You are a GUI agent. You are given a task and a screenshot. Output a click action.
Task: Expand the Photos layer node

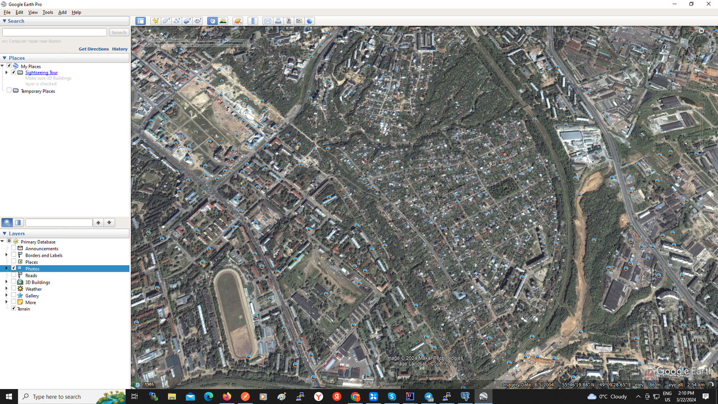7,269
